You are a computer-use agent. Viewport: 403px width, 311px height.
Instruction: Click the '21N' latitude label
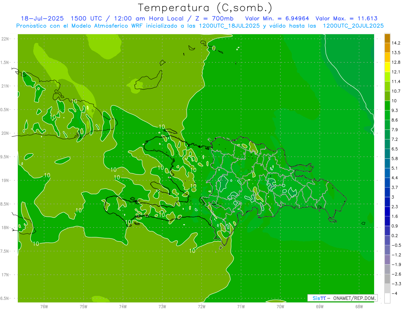[5, 86]
